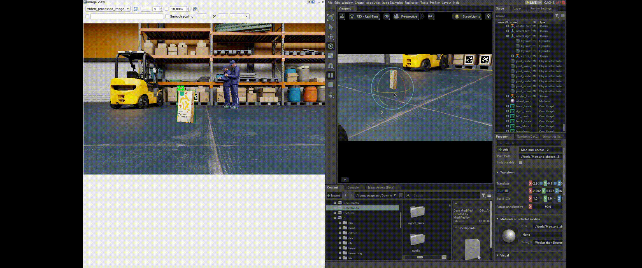The width and height of the screenshot is (642, 268).
Task: Select the Rotate tool in viewport toolbar
Action: [x=331, y=46]
